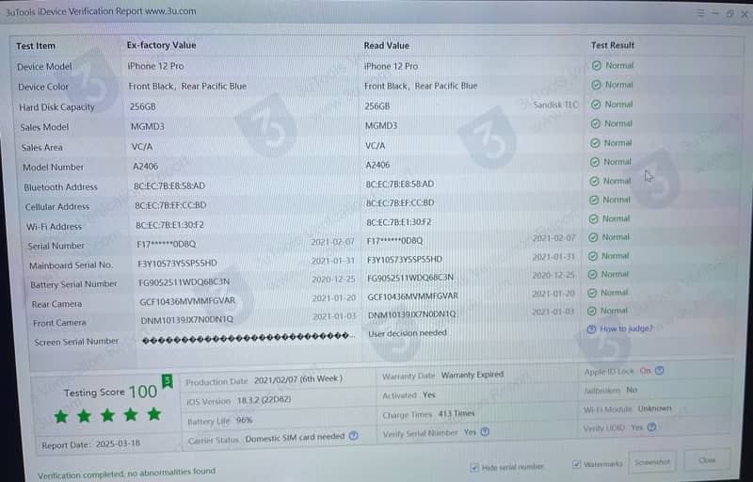Open the How to judge? link
The image size is (753, 482).
626,329
